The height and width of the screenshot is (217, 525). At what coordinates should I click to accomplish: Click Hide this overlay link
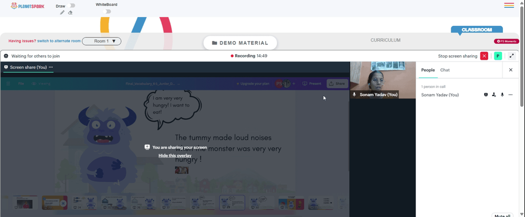coord(175,156)
